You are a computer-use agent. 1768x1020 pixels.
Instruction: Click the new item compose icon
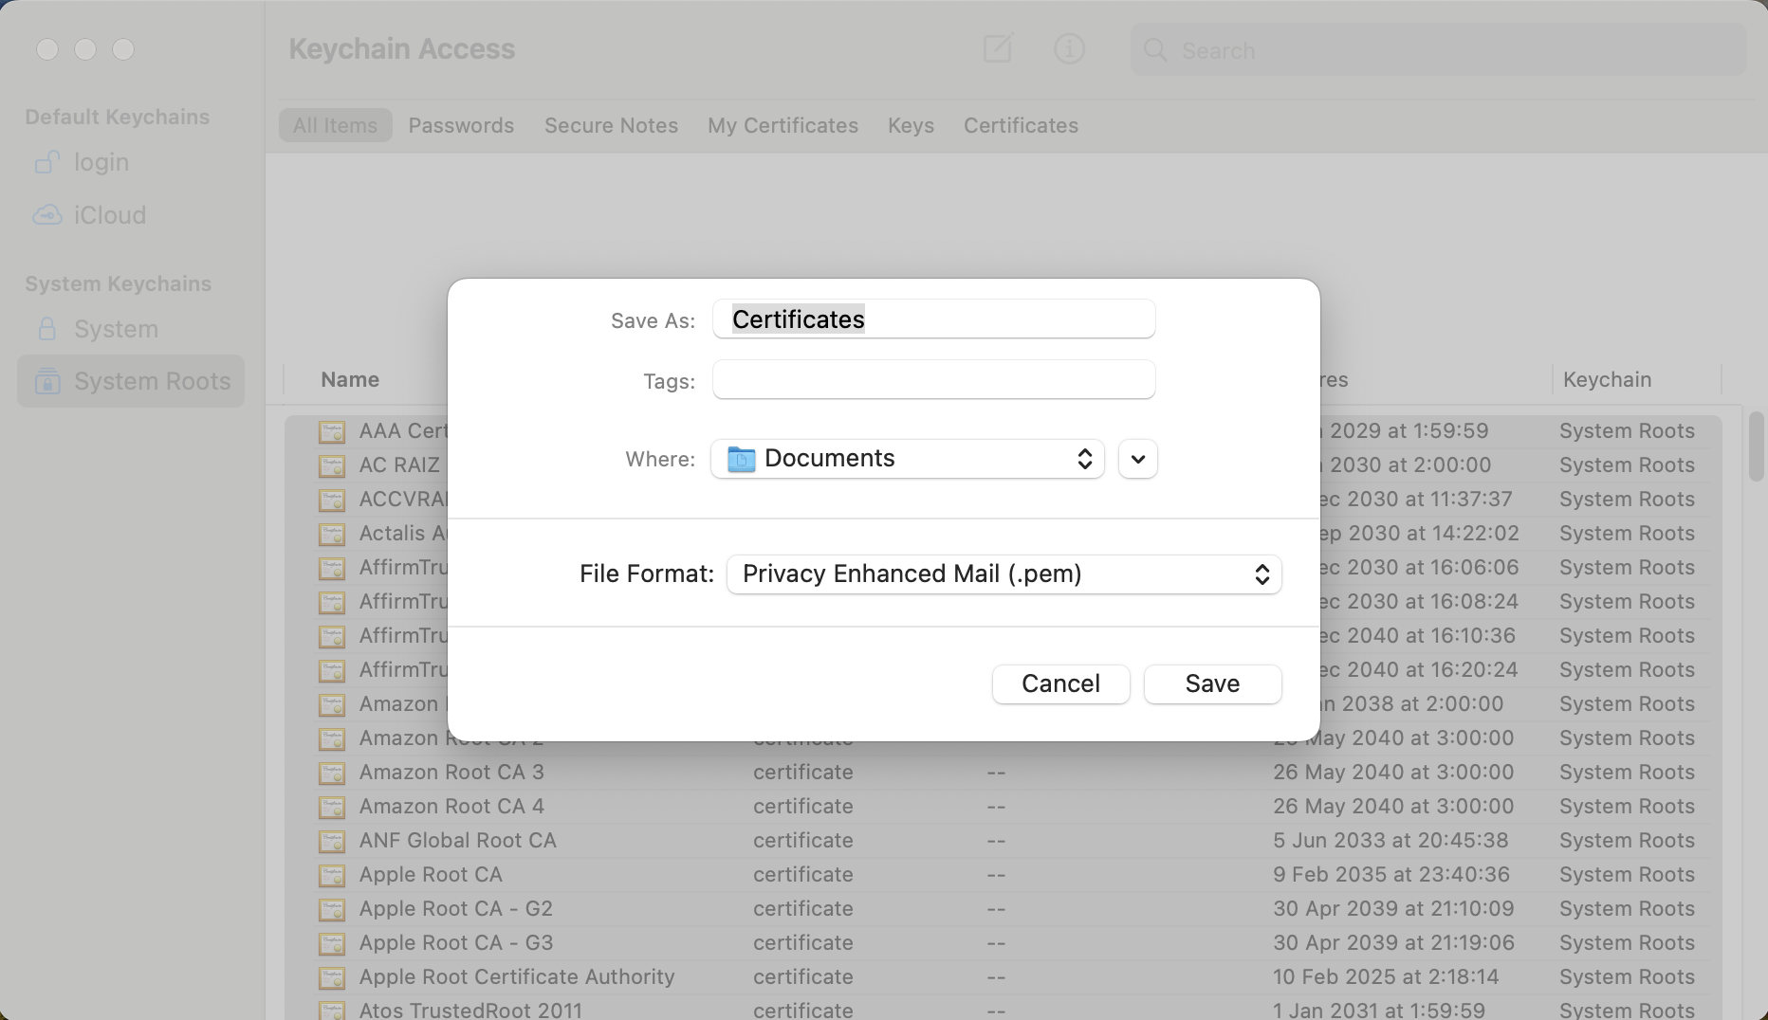click(x=998, y=48)
